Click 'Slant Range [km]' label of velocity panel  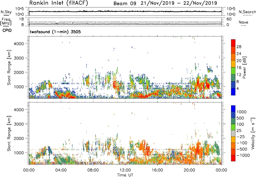point(9,134)
